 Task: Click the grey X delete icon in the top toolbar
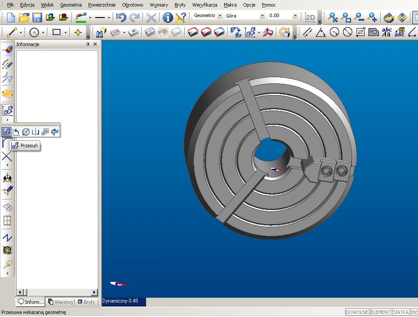point(151,18)
